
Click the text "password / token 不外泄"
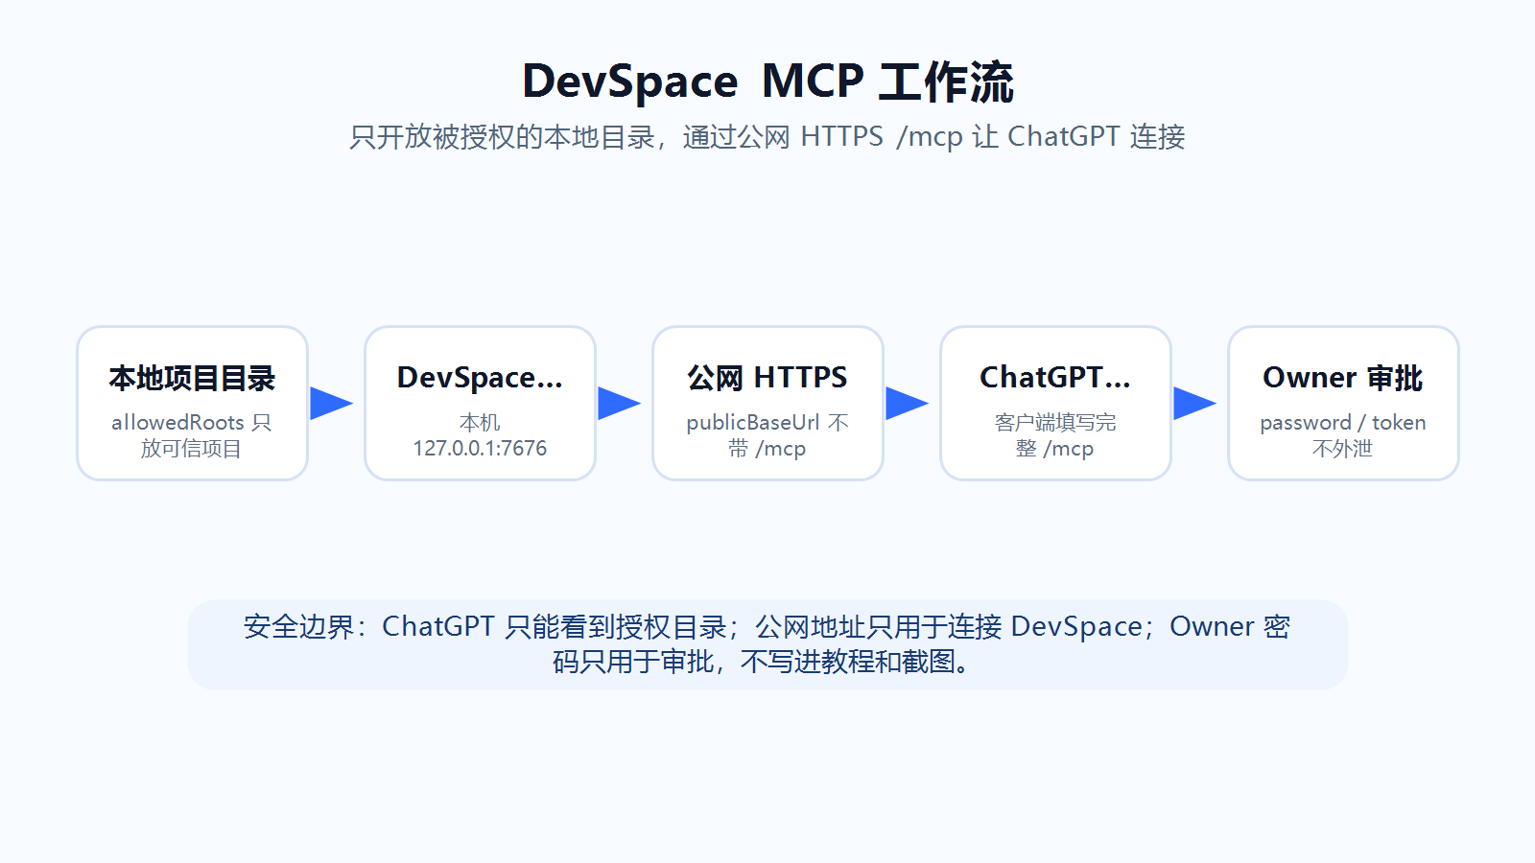tap(1343, 435)
